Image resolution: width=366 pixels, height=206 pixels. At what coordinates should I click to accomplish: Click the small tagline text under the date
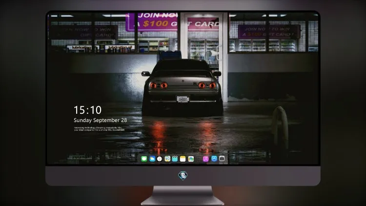[99, 129]
